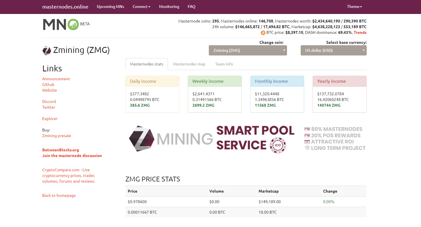Open the FAQ page

click(x=191, y=7)
